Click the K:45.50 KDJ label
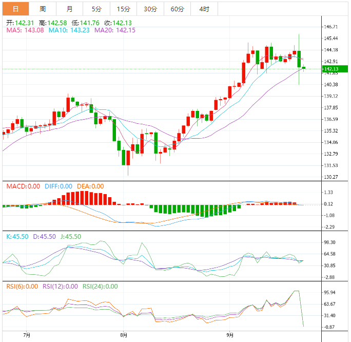This screenshot has height=342, width=351. tap(17, 237)
